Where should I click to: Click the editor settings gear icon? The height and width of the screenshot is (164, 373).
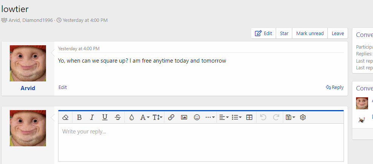point(302,117)
